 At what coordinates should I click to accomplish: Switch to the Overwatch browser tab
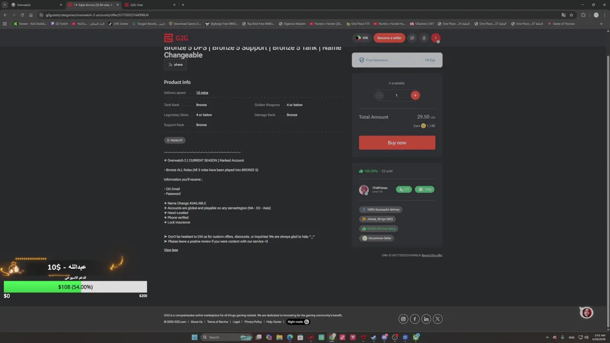(37, 5)
